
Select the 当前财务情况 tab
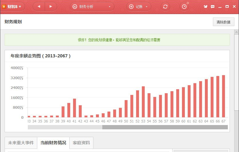click(x=53, y=143)
